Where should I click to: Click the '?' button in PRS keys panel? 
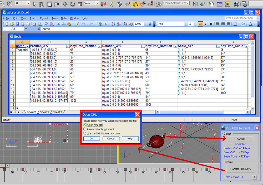[255, 177]
